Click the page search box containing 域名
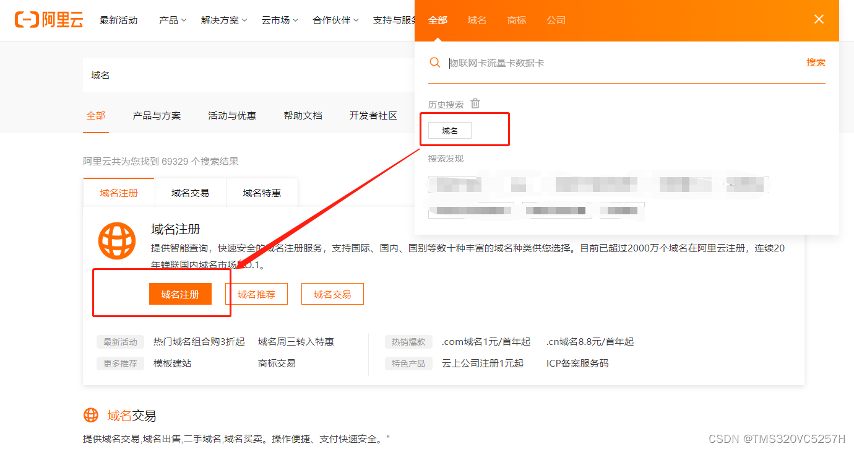Screen dimensions: 854x449 point(249,75)
